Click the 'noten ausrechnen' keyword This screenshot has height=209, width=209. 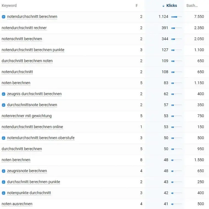pos(17,204)
